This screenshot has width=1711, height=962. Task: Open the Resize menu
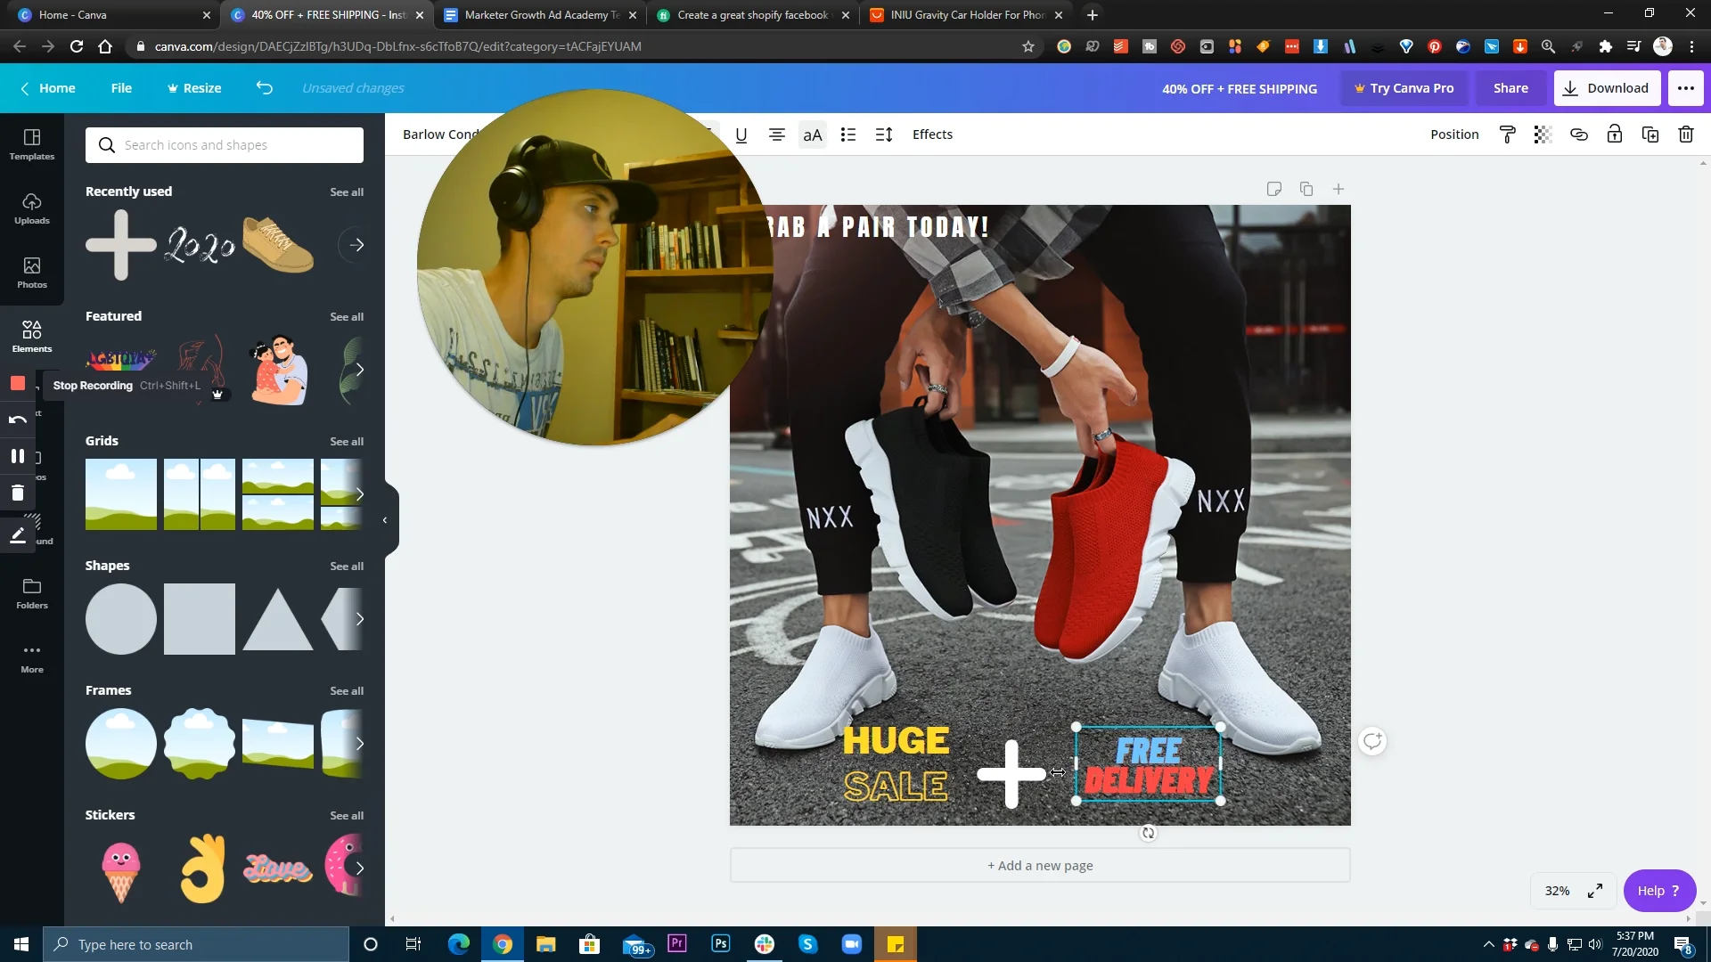(x=194, y=88)
